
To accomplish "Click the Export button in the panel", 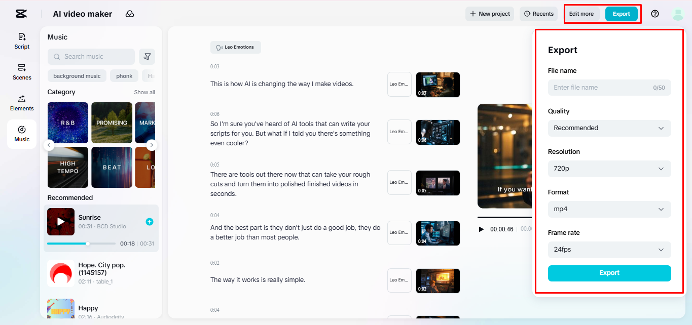I will tap(609, 273).
